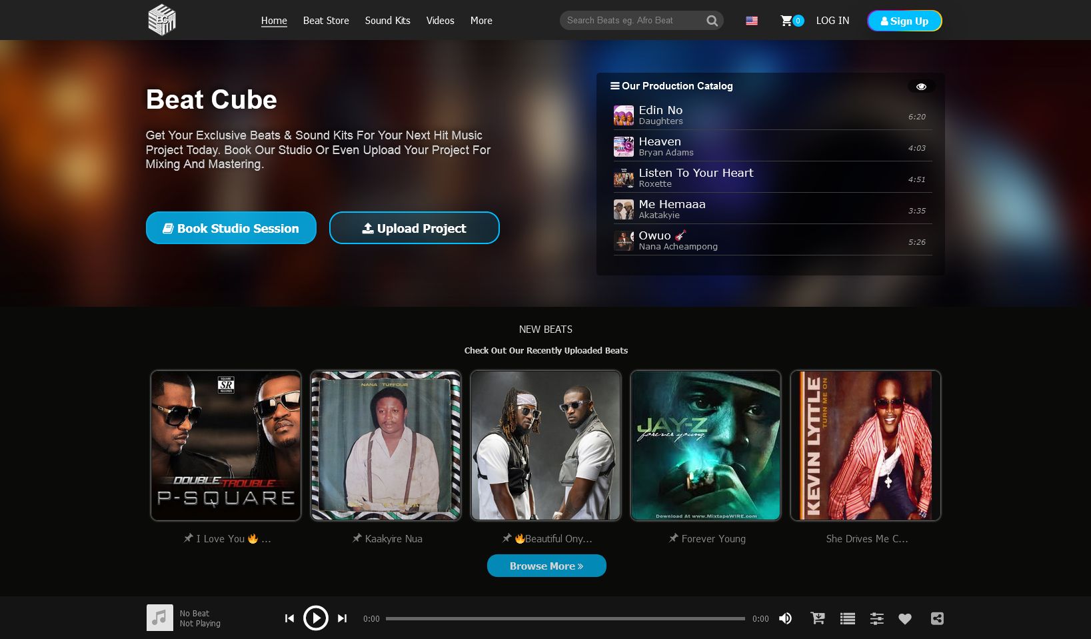Skip to the previous track in the player
1091x639 pixels.
pos(289,618)
